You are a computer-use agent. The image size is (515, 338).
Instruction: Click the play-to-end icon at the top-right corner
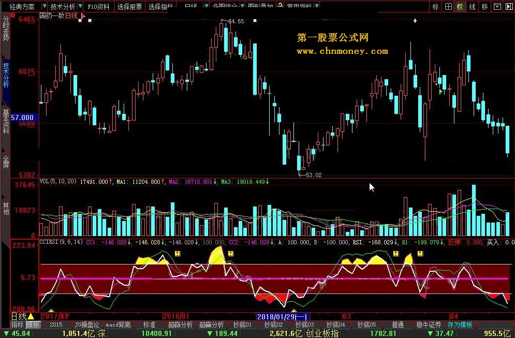pyautogui.click(x=509, y=7)
